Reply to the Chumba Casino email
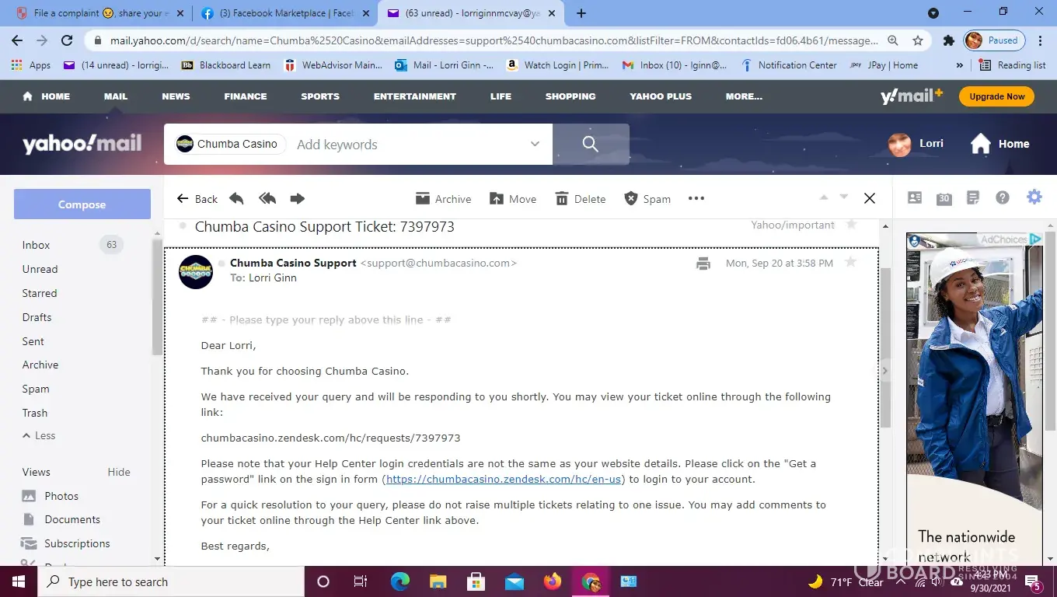 [236, 199]
